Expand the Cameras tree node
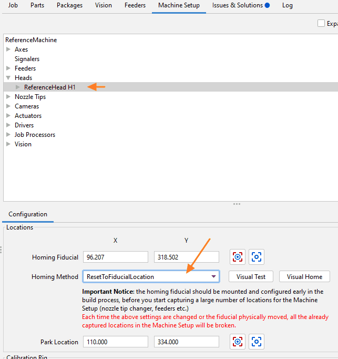338x359 pixels. [x=8, y=106]
